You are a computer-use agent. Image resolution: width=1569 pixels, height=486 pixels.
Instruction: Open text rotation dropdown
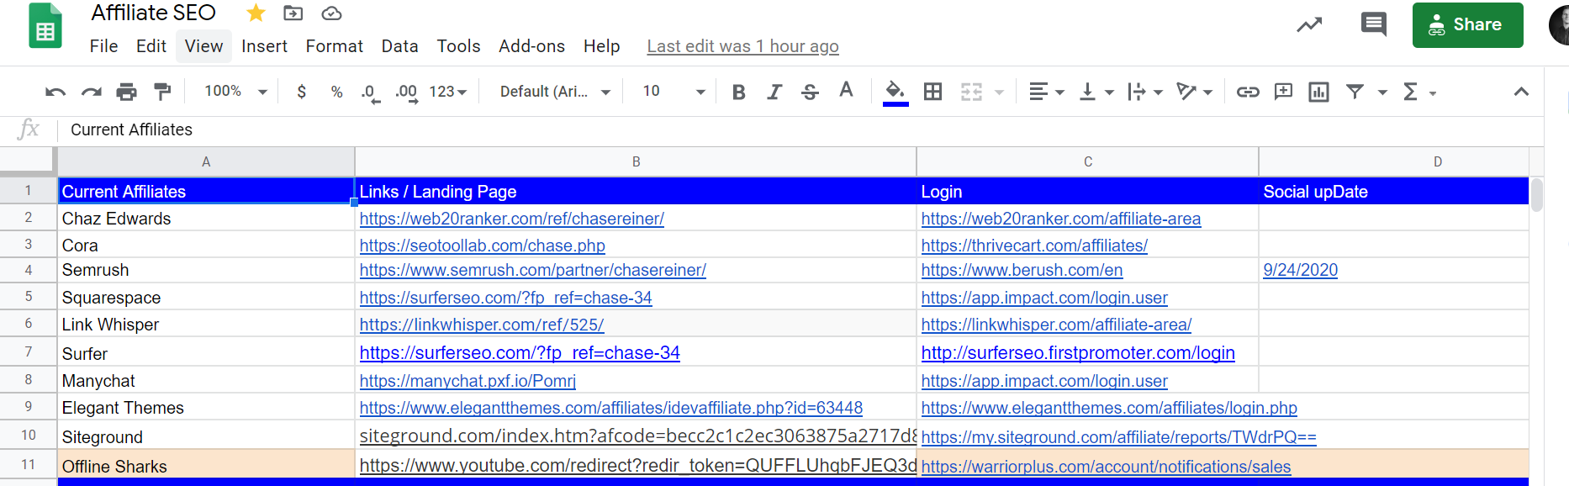point(1195,92)
